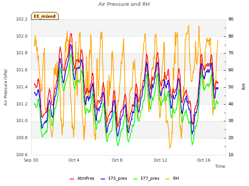Click the 70 RH tick label
The width and height of the screenshot is (249, 186).
231,53
